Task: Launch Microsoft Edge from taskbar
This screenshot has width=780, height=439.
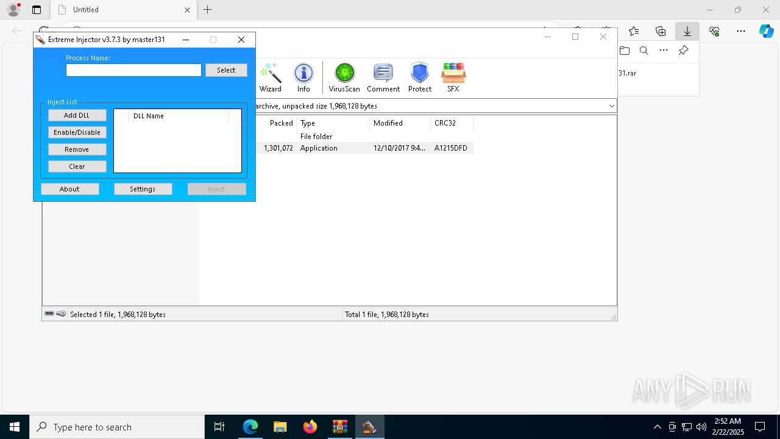Action: [x=250, y=427]
